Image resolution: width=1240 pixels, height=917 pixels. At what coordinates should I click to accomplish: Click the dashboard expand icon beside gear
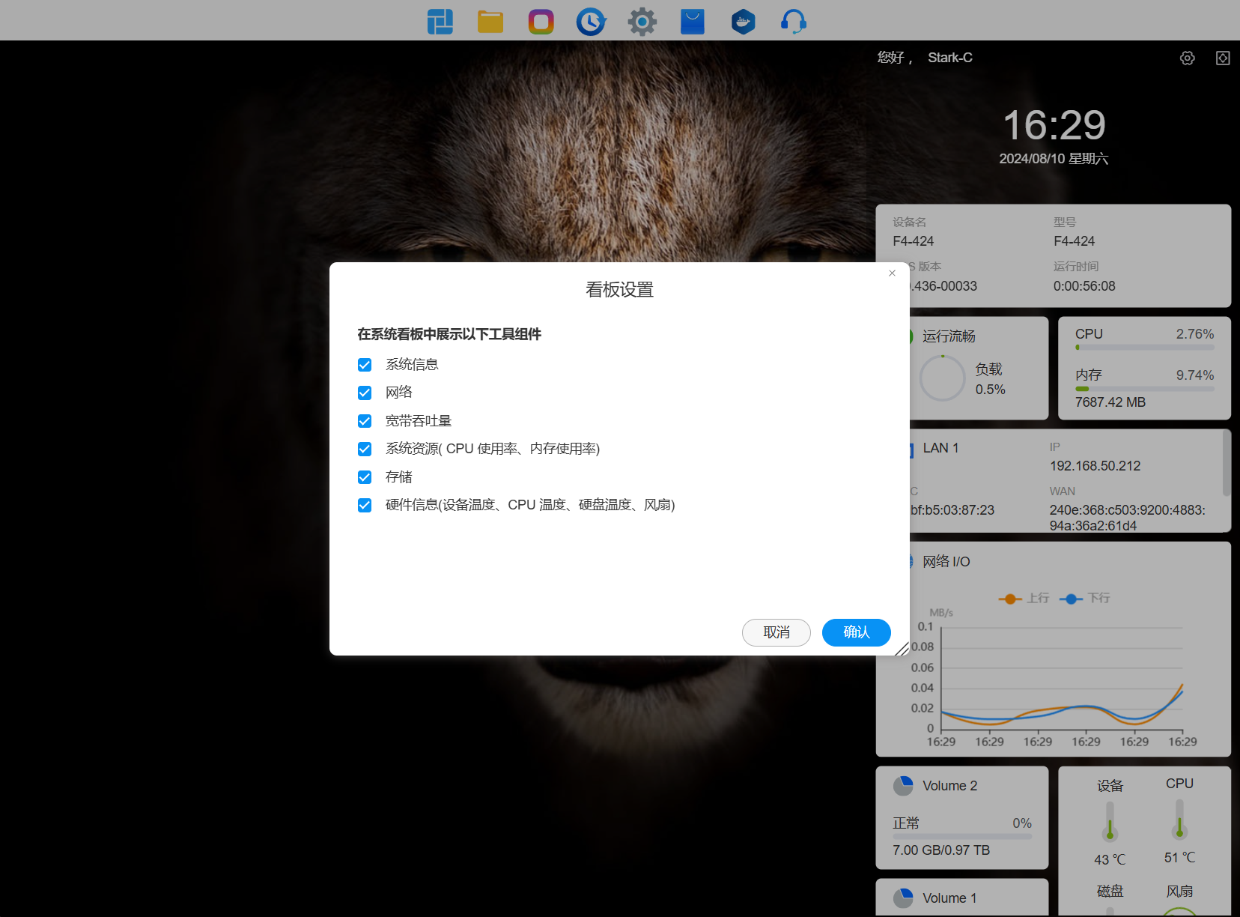[x=1223, y=58]
